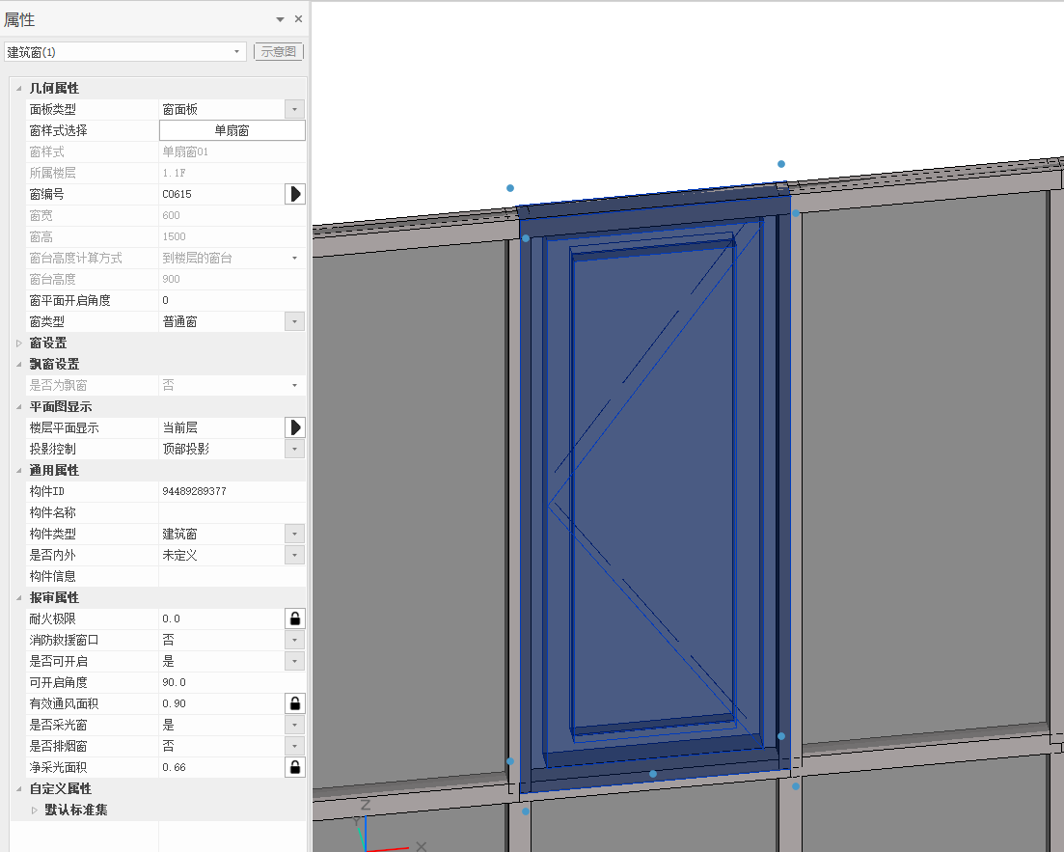Open the 窗类型 dropdown
1064x852 pixels.
pyautogui.click(x=295, y=321)
